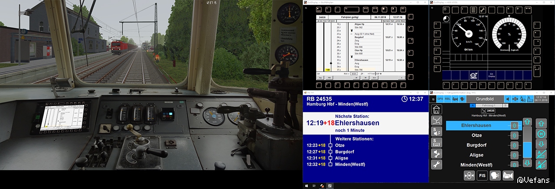Click the intercom button bottom row

pos(469,176)
